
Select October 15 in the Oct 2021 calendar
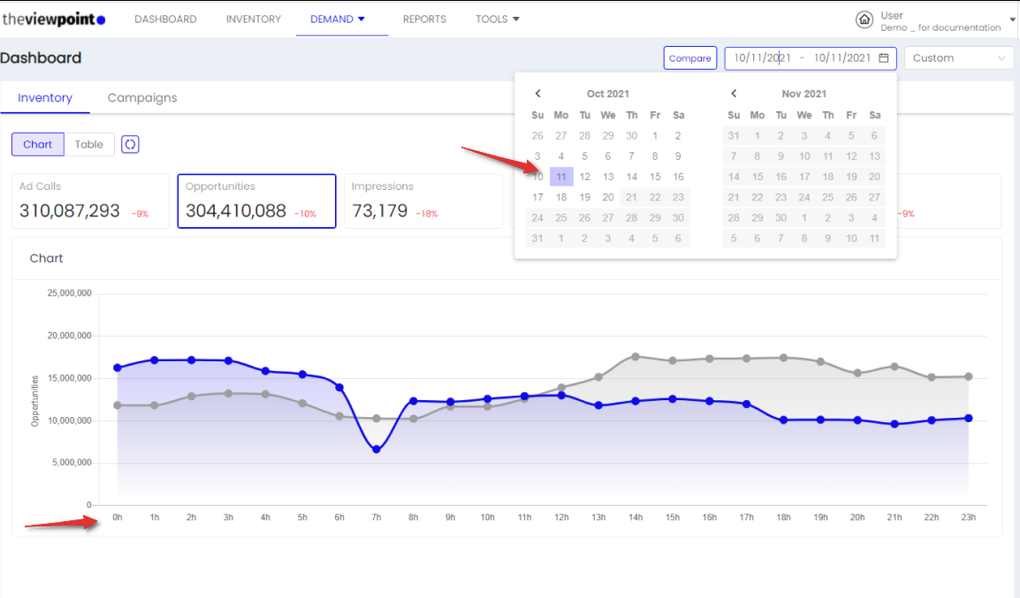click(655, 177)
